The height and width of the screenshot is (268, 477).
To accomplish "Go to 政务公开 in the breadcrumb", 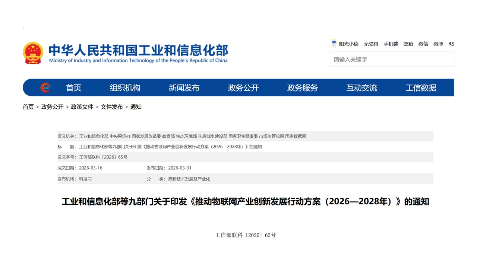I will [x=53, y=107].
